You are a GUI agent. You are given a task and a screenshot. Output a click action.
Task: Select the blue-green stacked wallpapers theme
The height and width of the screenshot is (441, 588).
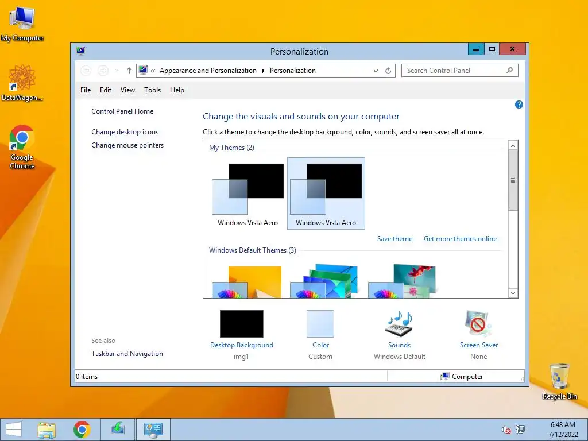(x=324, y=281)
